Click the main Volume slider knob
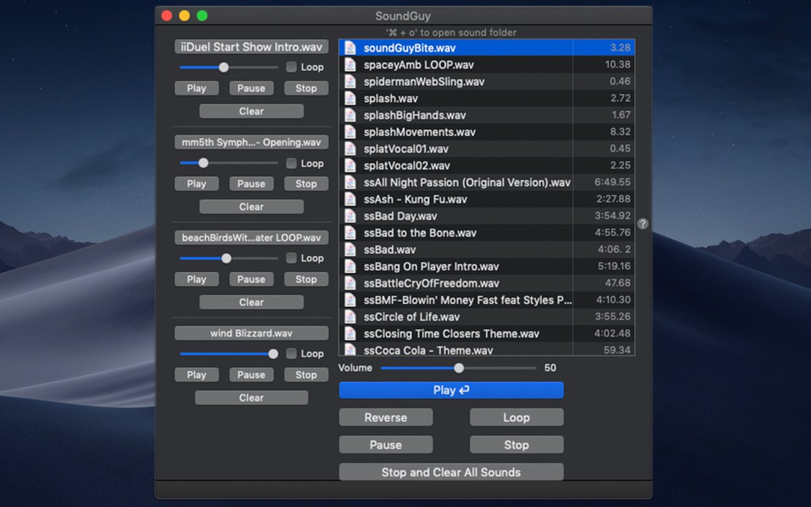Viewport: 811px width, 507px height. tap(459, 368)
